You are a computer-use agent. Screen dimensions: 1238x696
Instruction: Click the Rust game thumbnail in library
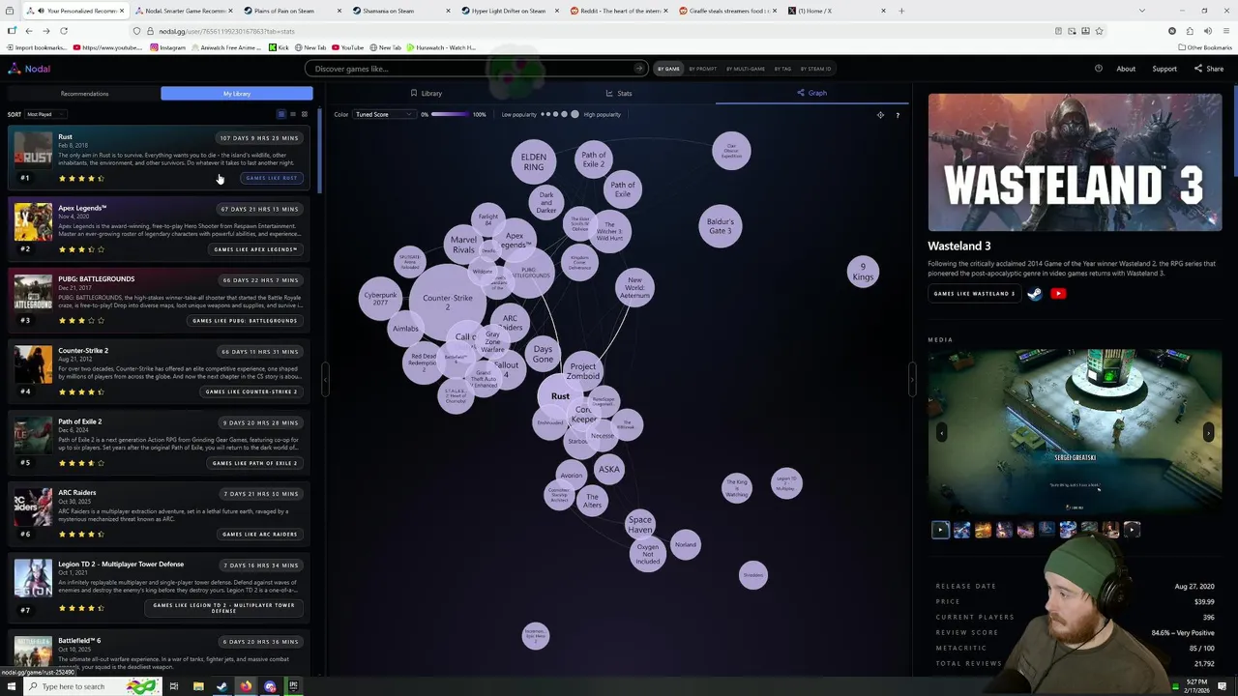tap(33, 151)
